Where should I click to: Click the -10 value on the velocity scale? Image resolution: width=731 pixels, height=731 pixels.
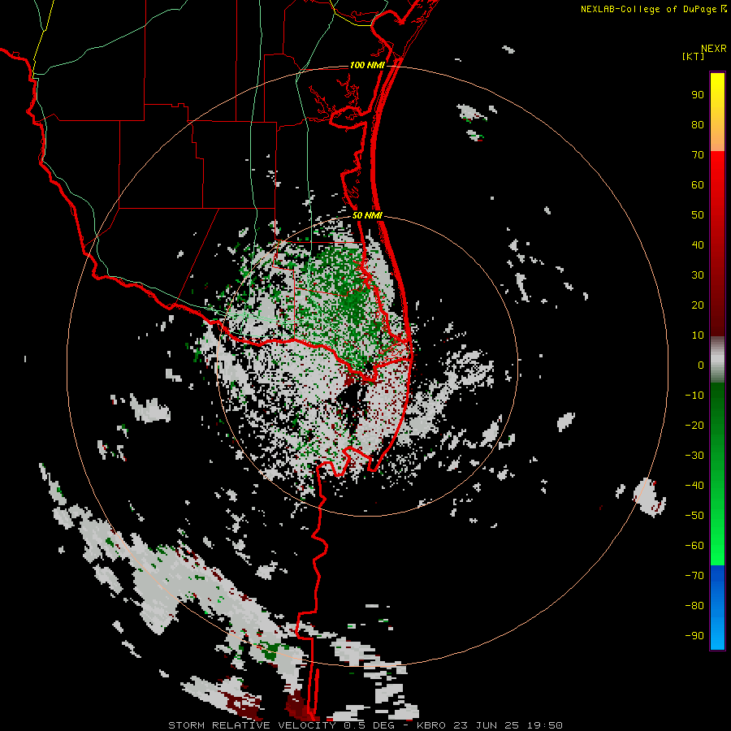click(x=694, y=396)
